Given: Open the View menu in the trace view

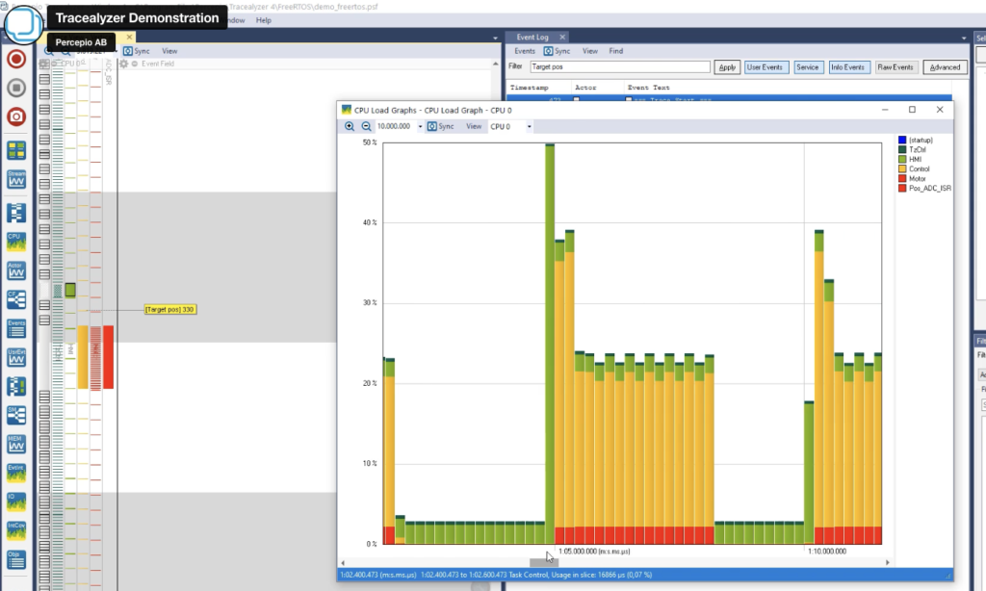Looking at the screenshot, I should click(169, 51).
